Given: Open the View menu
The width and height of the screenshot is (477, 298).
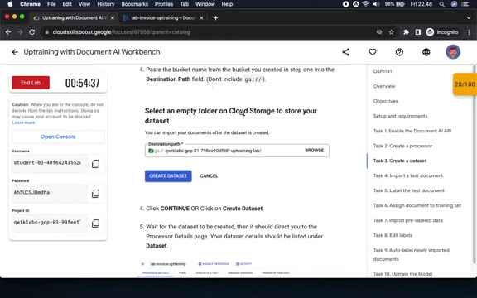Looking at the screenshot, I should pos(84,4).
